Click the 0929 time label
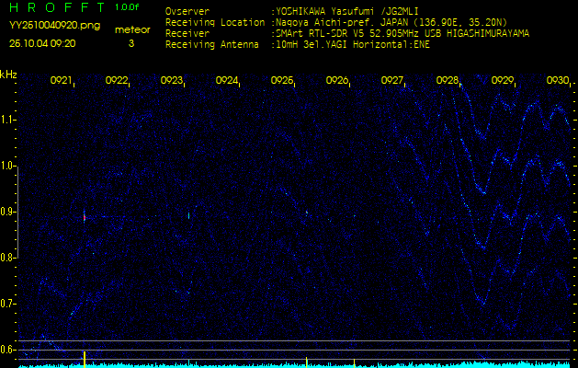 pos(503,81)
